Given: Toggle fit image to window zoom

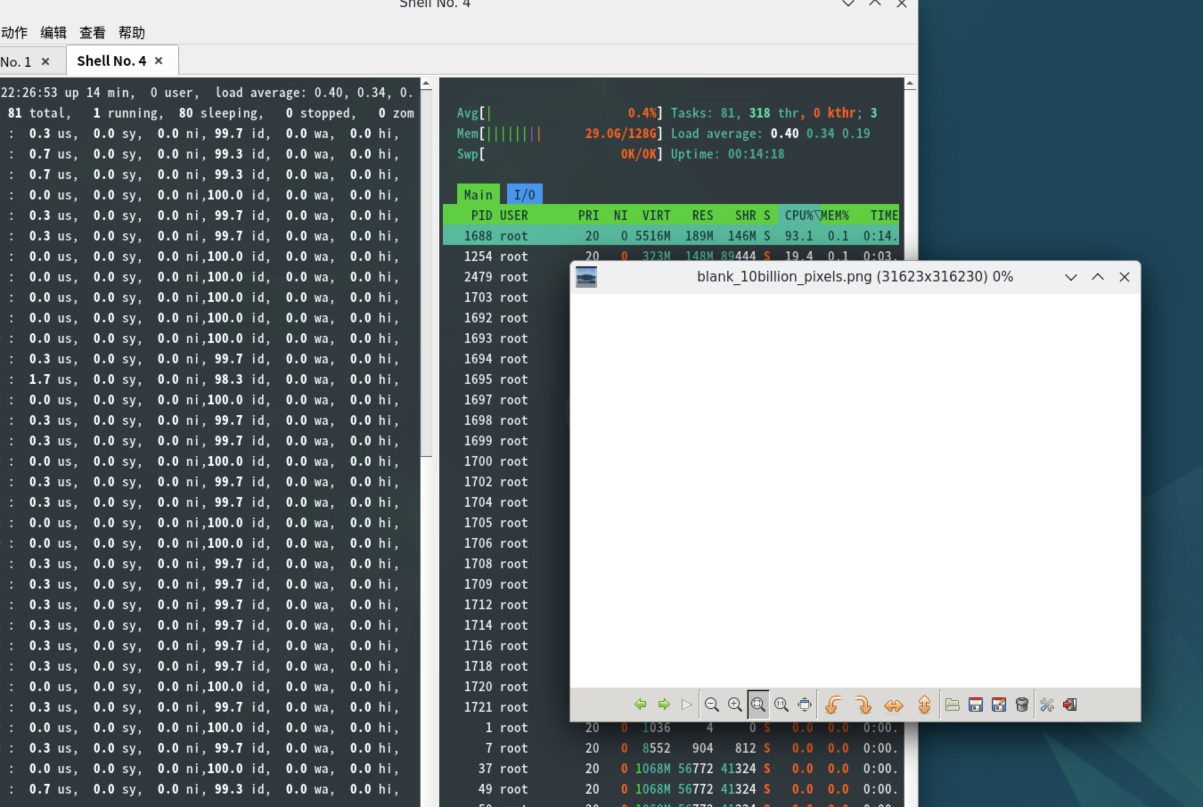Looking at the screenshot, I should click(x=758, y=704).
